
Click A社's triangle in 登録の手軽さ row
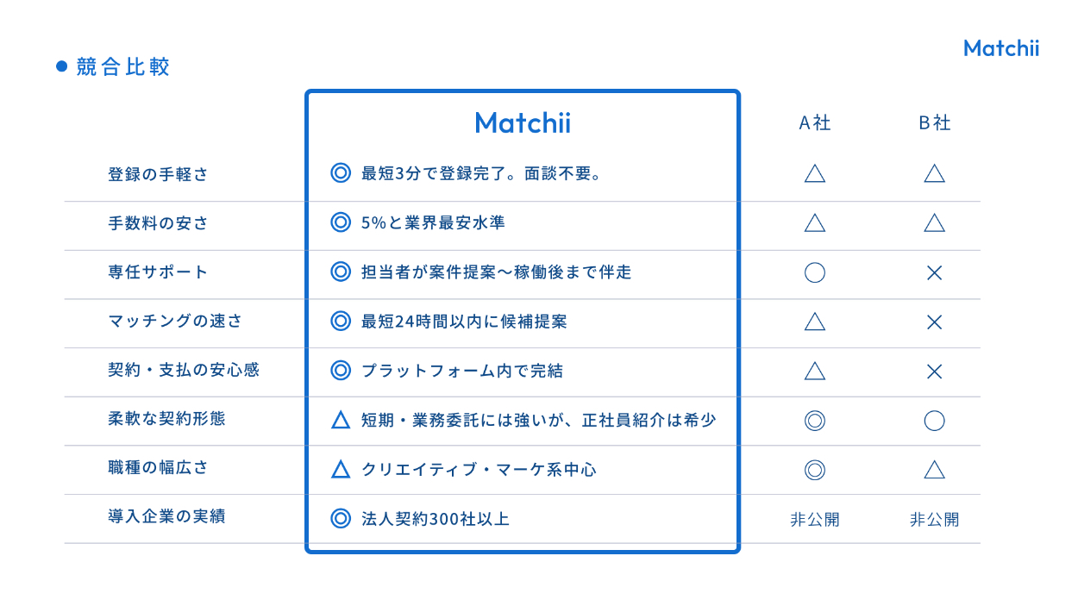(x=814, y=174)
